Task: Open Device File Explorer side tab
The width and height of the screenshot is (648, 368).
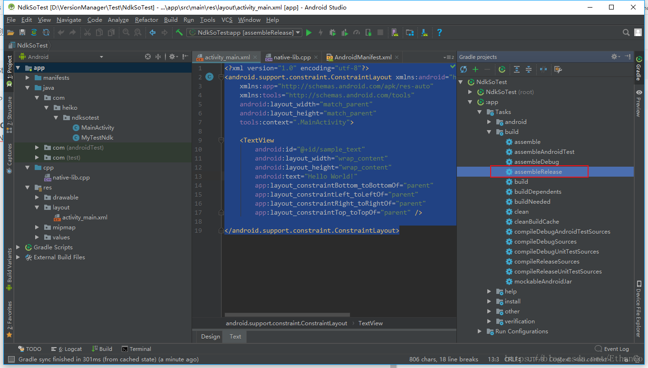Action: click(x=638, y=309)
